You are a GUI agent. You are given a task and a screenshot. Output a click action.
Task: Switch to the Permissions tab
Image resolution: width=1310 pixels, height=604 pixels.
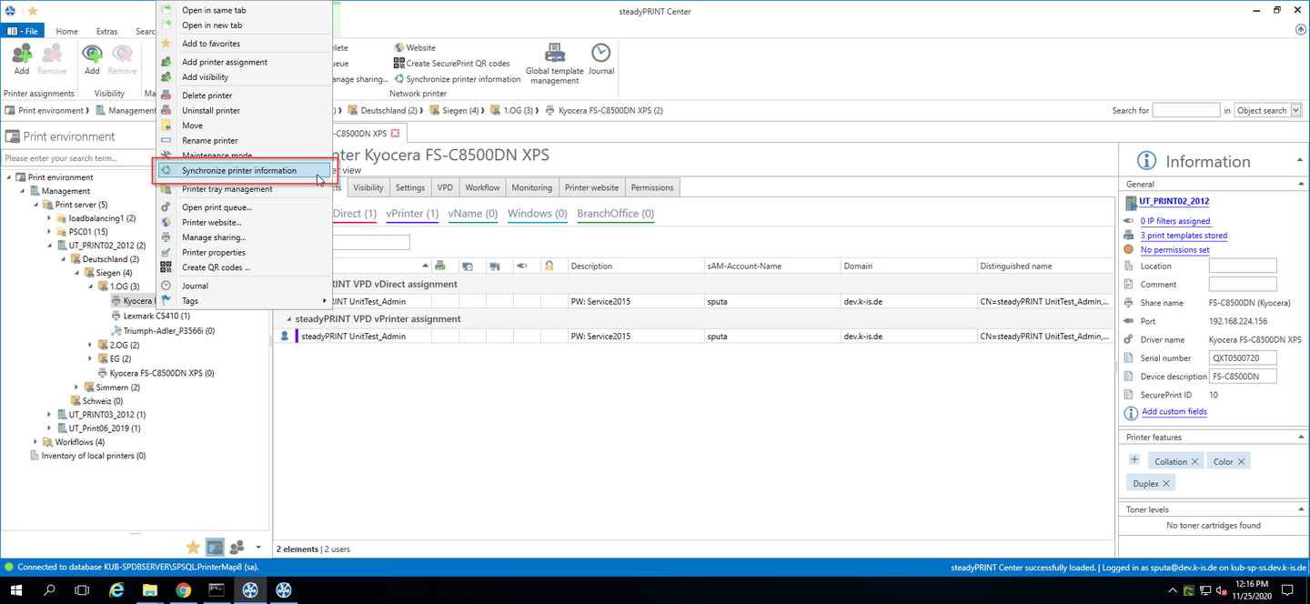(x=652, y=187)
